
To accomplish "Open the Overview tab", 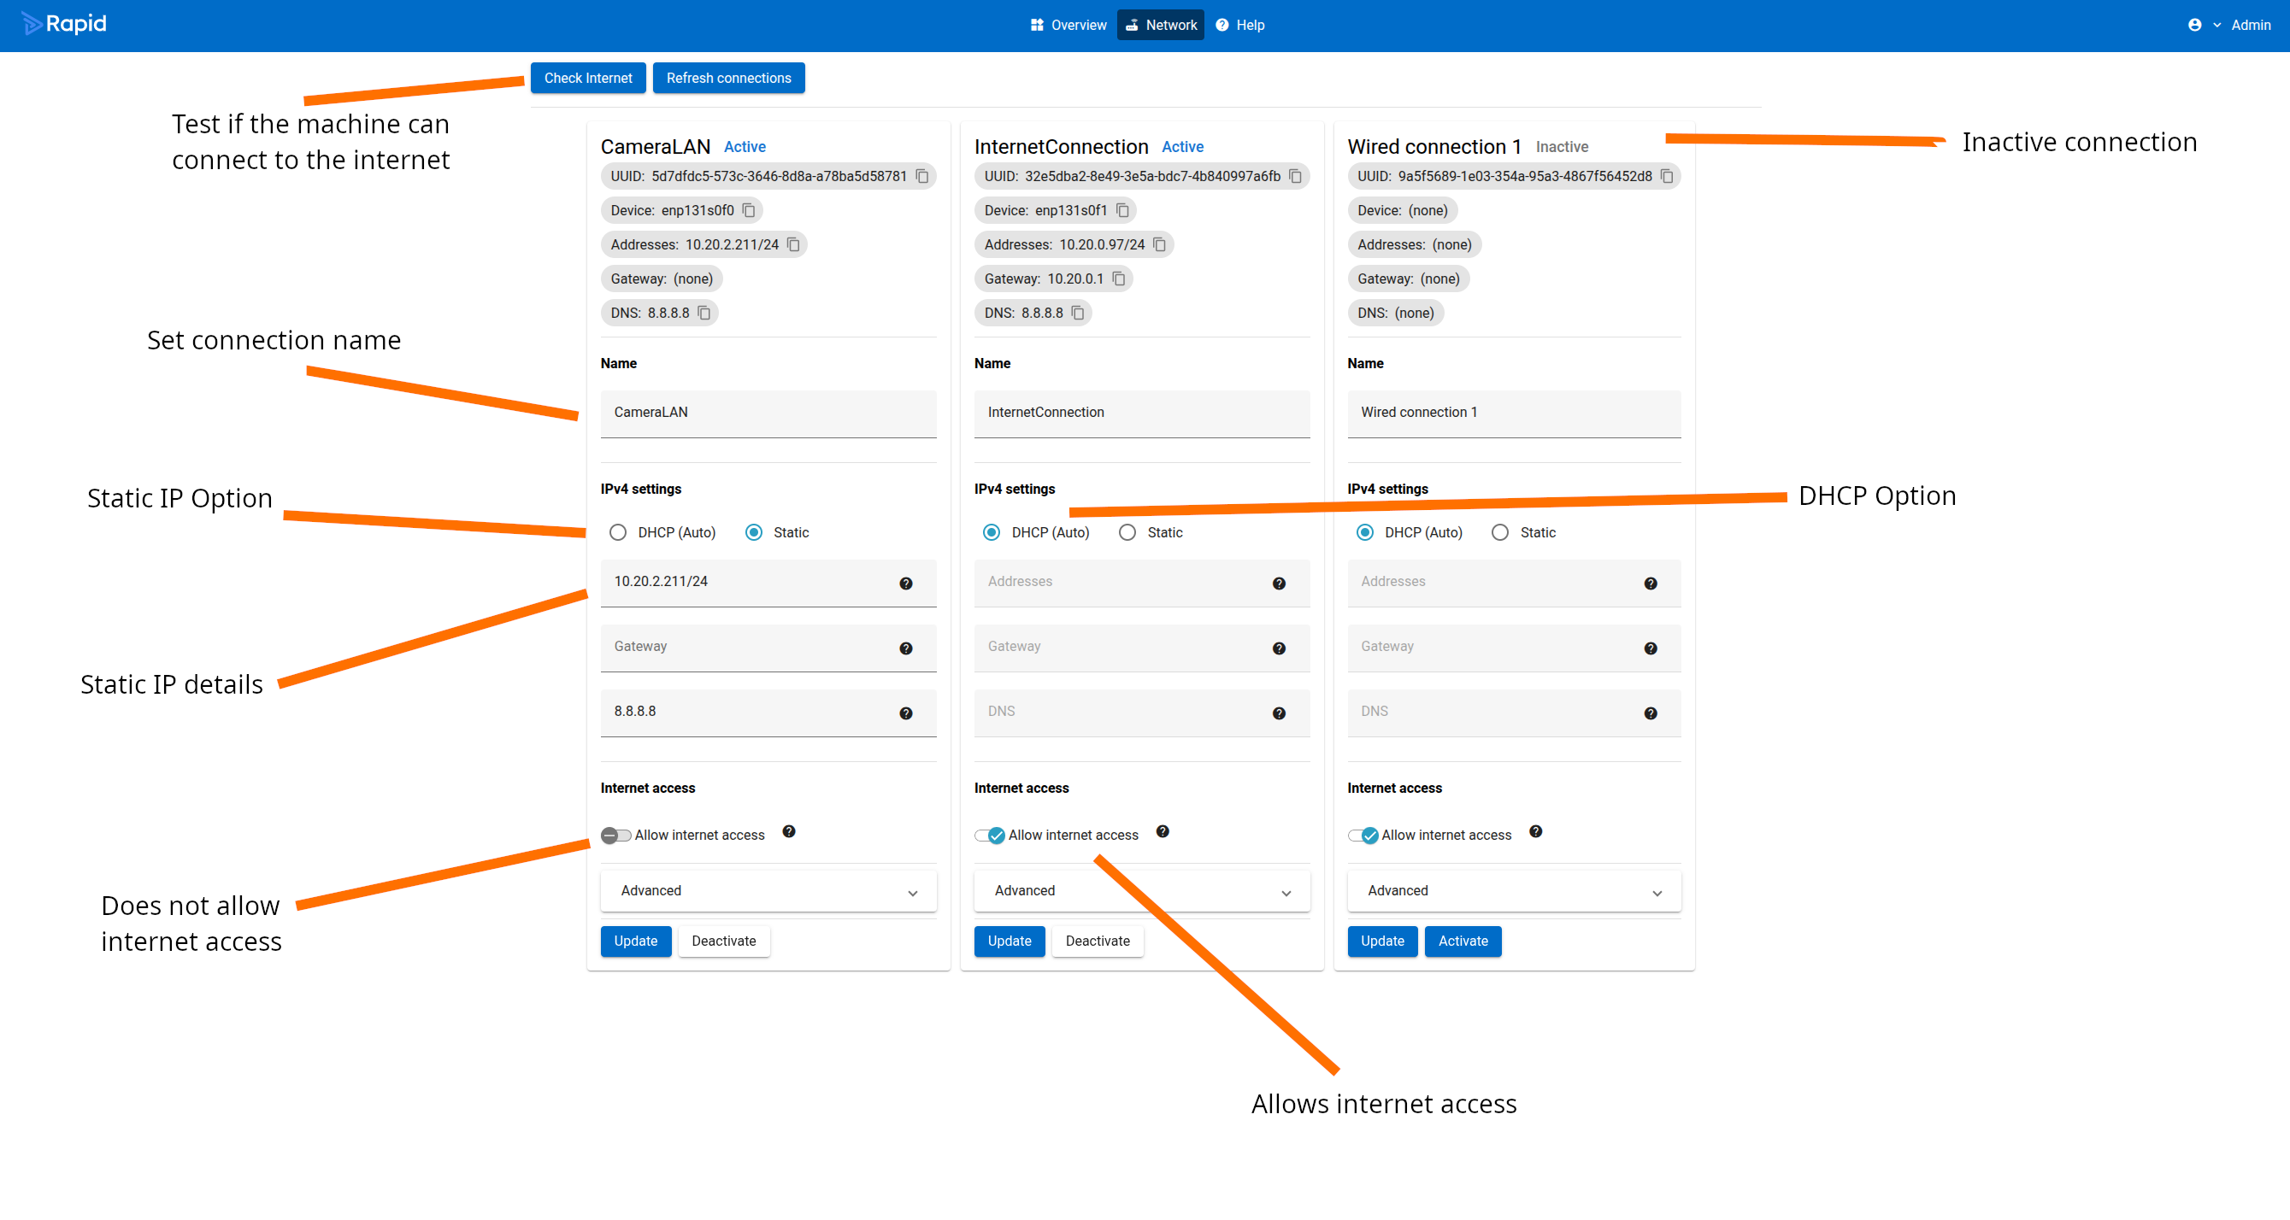I will coord(1068,25).
